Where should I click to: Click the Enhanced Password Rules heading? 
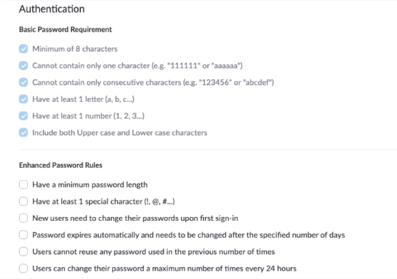[x=61, y=165]
